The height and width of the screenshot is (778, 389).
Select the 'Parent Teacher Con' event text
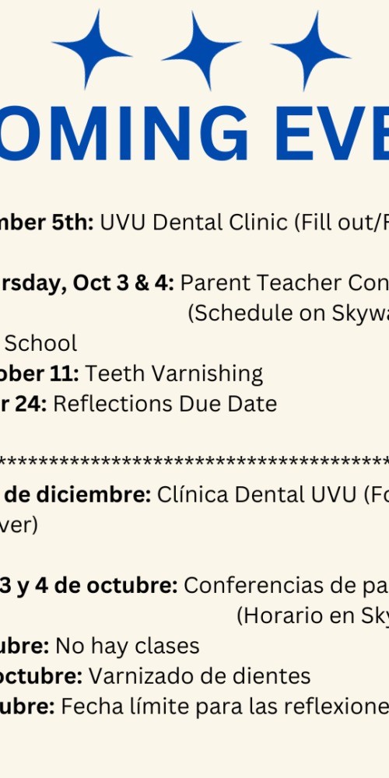284,283
